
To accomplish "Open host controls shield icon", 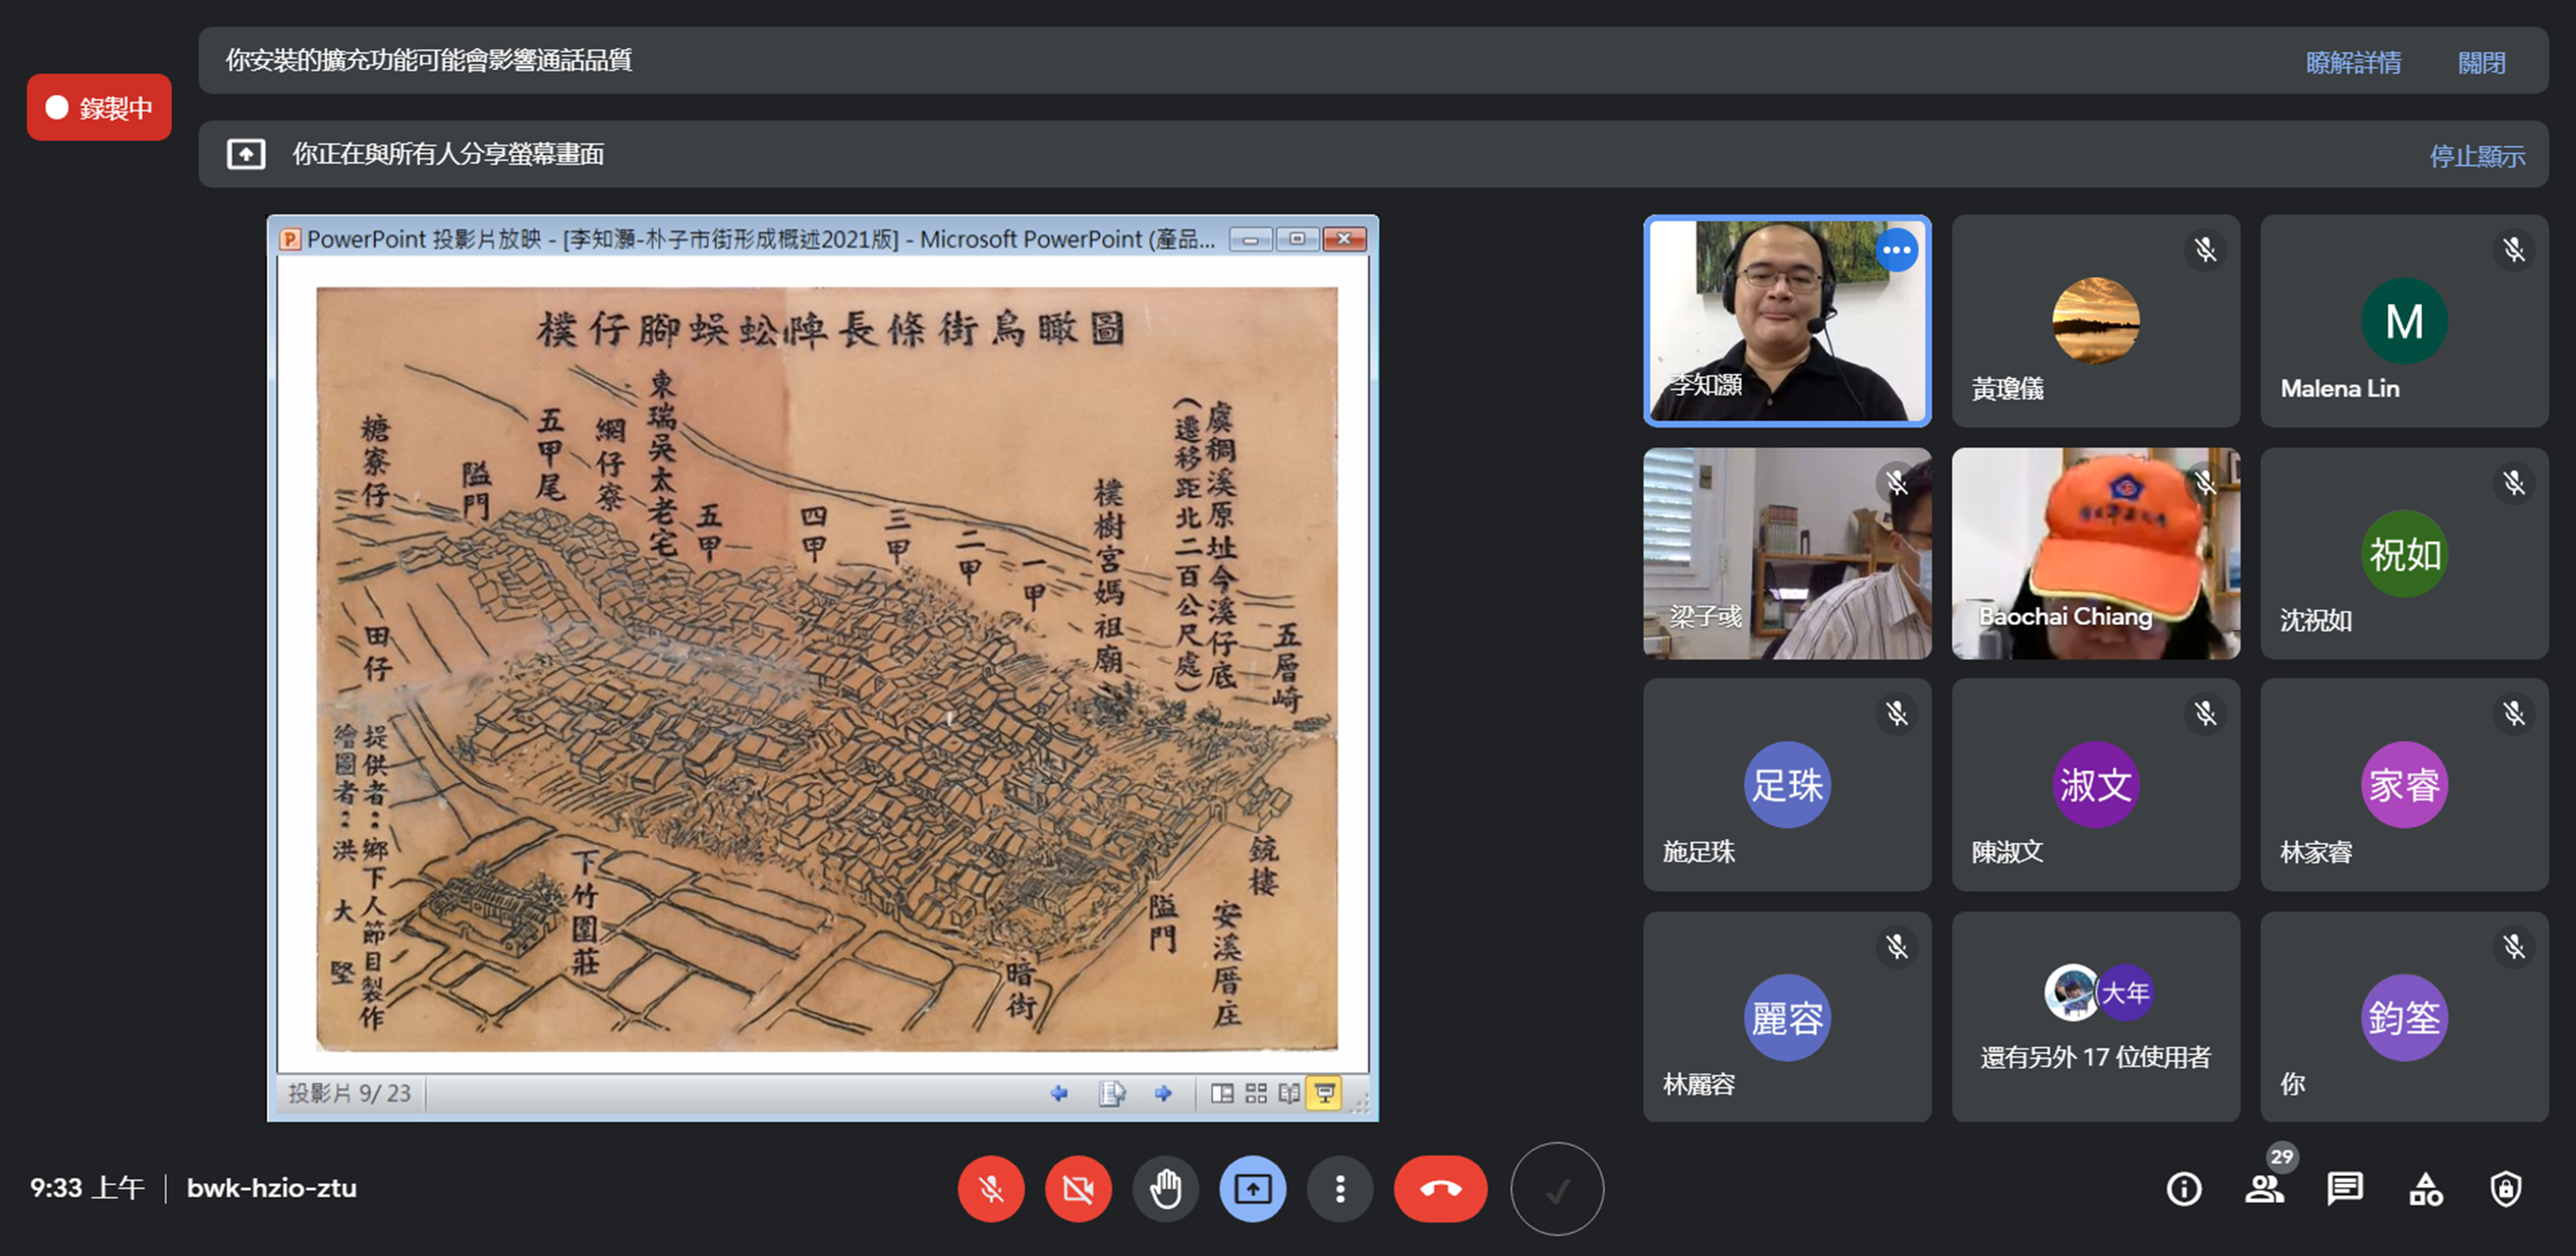I will pos(2505,1189).
